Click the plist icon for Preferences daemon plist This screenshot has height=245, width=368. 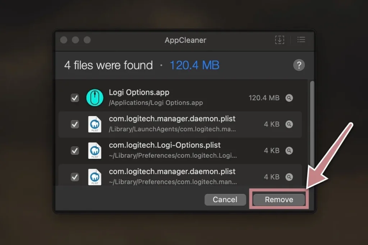[95, 177]
